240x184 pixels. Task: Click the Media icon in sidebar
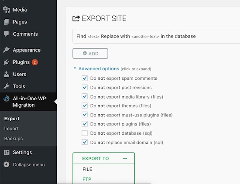[x=7, y=10]
